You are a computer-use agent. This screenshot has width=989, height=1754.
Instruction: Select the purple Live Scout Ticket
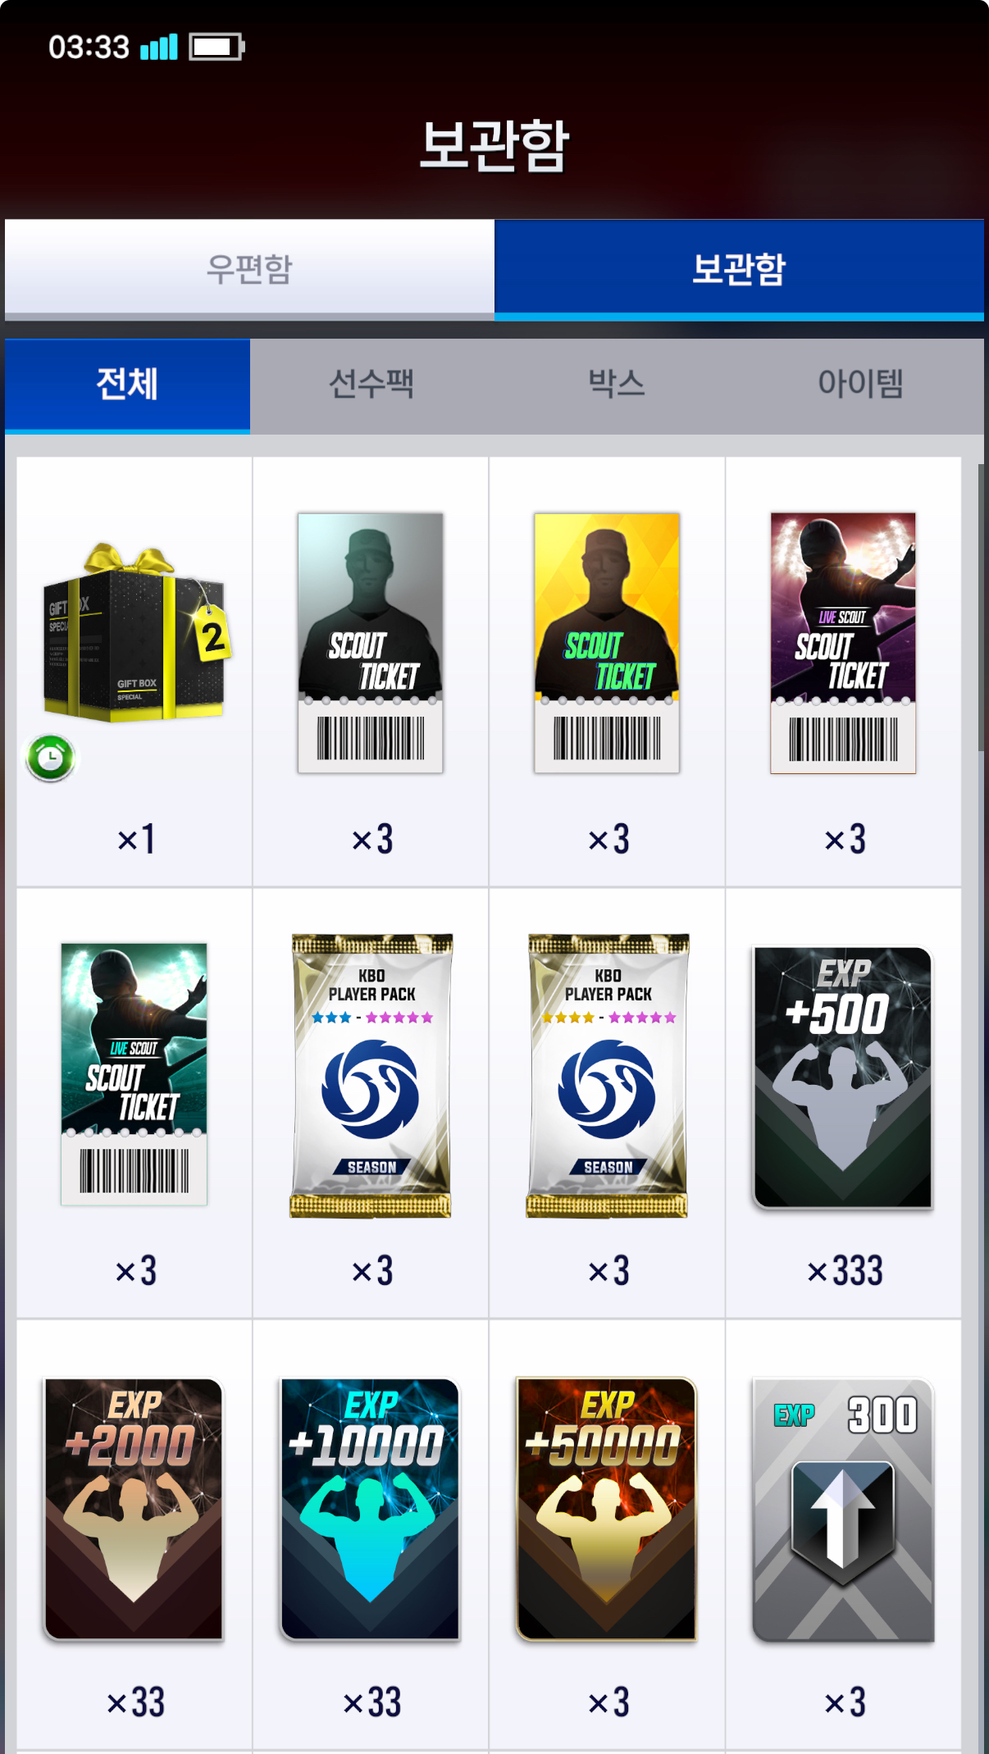[x=843, y=643]
